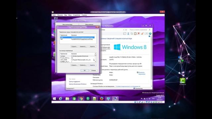The height and width of the screenshot is (119, 212).
Task: Open the guest Windows Start button
Action: [54, 99]
